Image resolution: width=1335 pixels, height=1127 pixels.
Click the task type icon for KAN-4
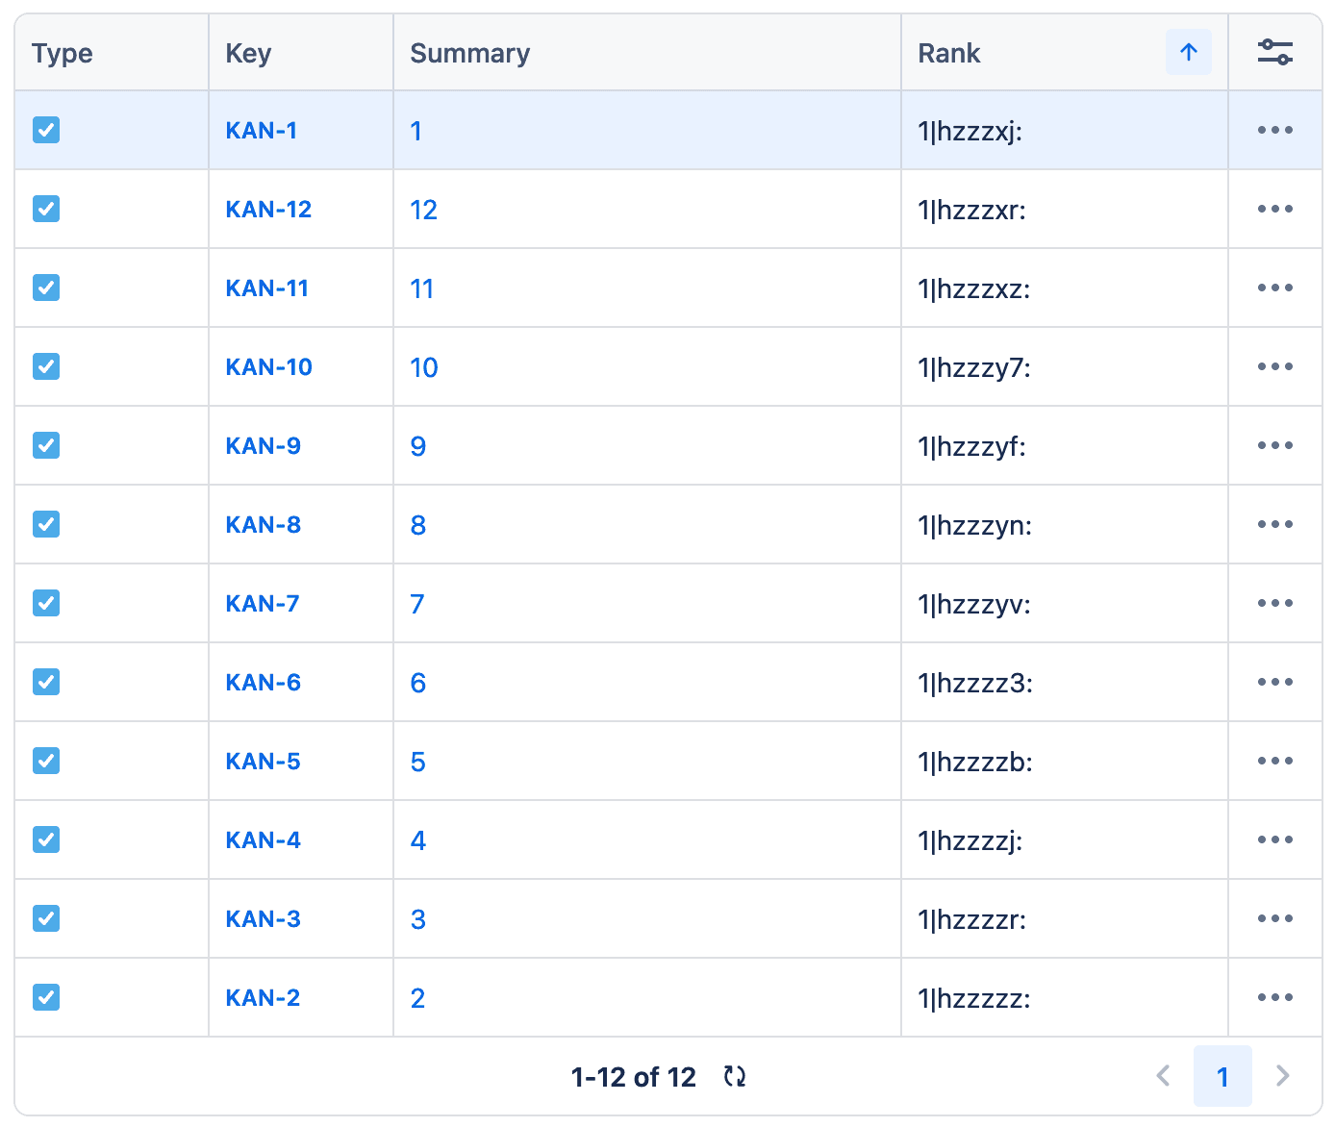[46, 839]
